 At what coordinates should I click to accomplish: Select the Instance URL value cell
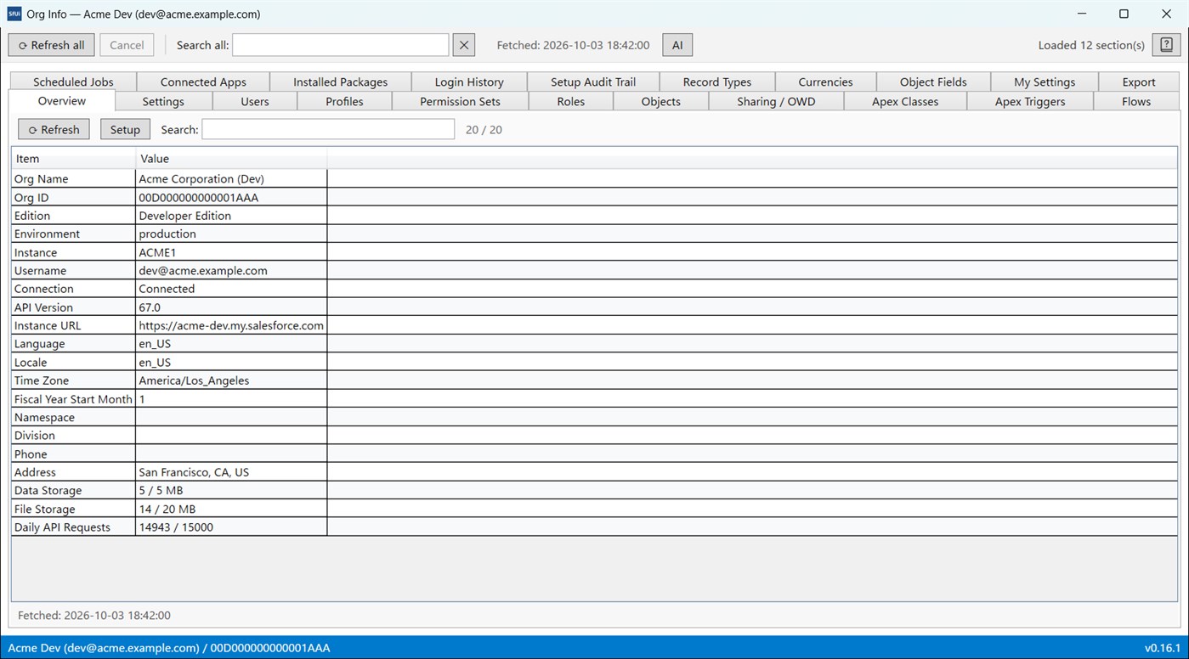[x=231, y=325]
